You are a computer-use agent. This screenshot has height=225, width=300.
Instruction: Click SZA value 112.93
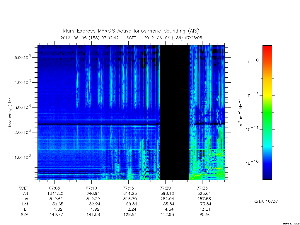coord(167,215)
